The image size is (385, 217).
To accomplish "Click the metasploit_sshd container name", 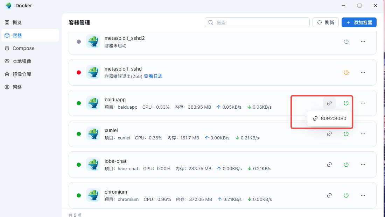I will [x=123, y=69].
